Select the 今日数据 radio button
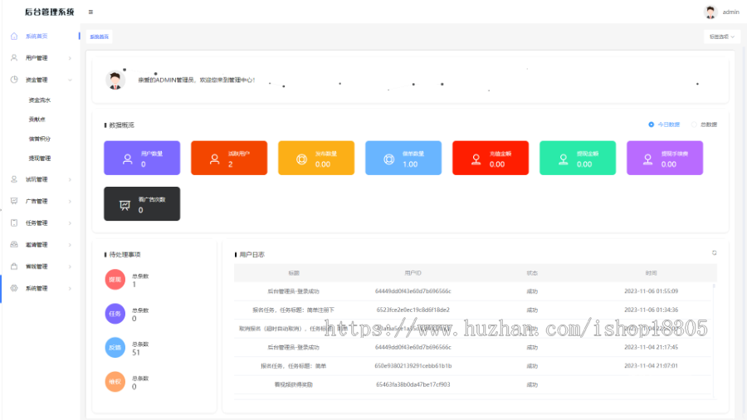This screenshot has height=420, width=747. [x=651, y=125]
